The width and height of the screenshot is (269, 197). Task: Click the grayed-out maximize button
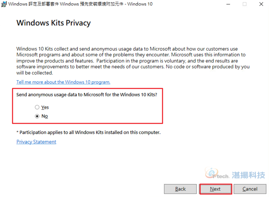tap(245, 4)
